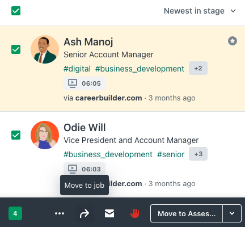Open the three-dots more actions menu

point(60,213)
